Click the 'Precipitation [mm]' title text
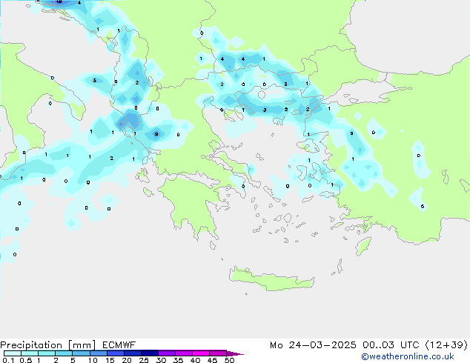Image resolution: width=470 pixels, height=363 pixels. click(48, 345)
